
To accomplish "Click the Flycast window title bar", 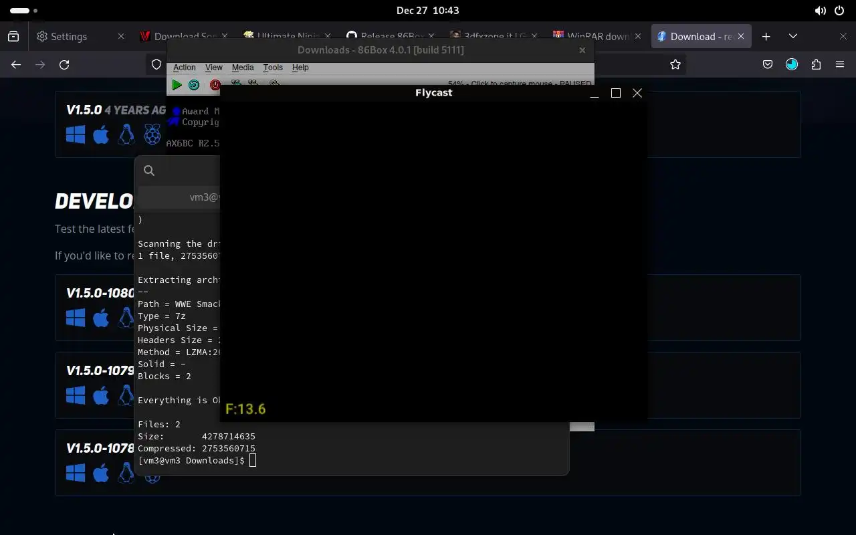I will point(433,93).
